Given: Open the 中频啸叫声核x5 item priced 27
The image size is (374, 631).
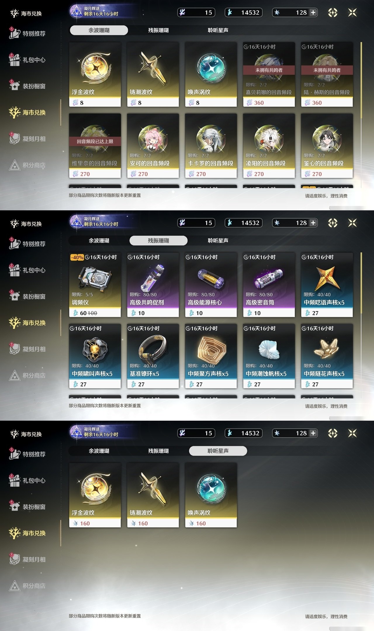Looking at the screenshot, I should 95,356.
